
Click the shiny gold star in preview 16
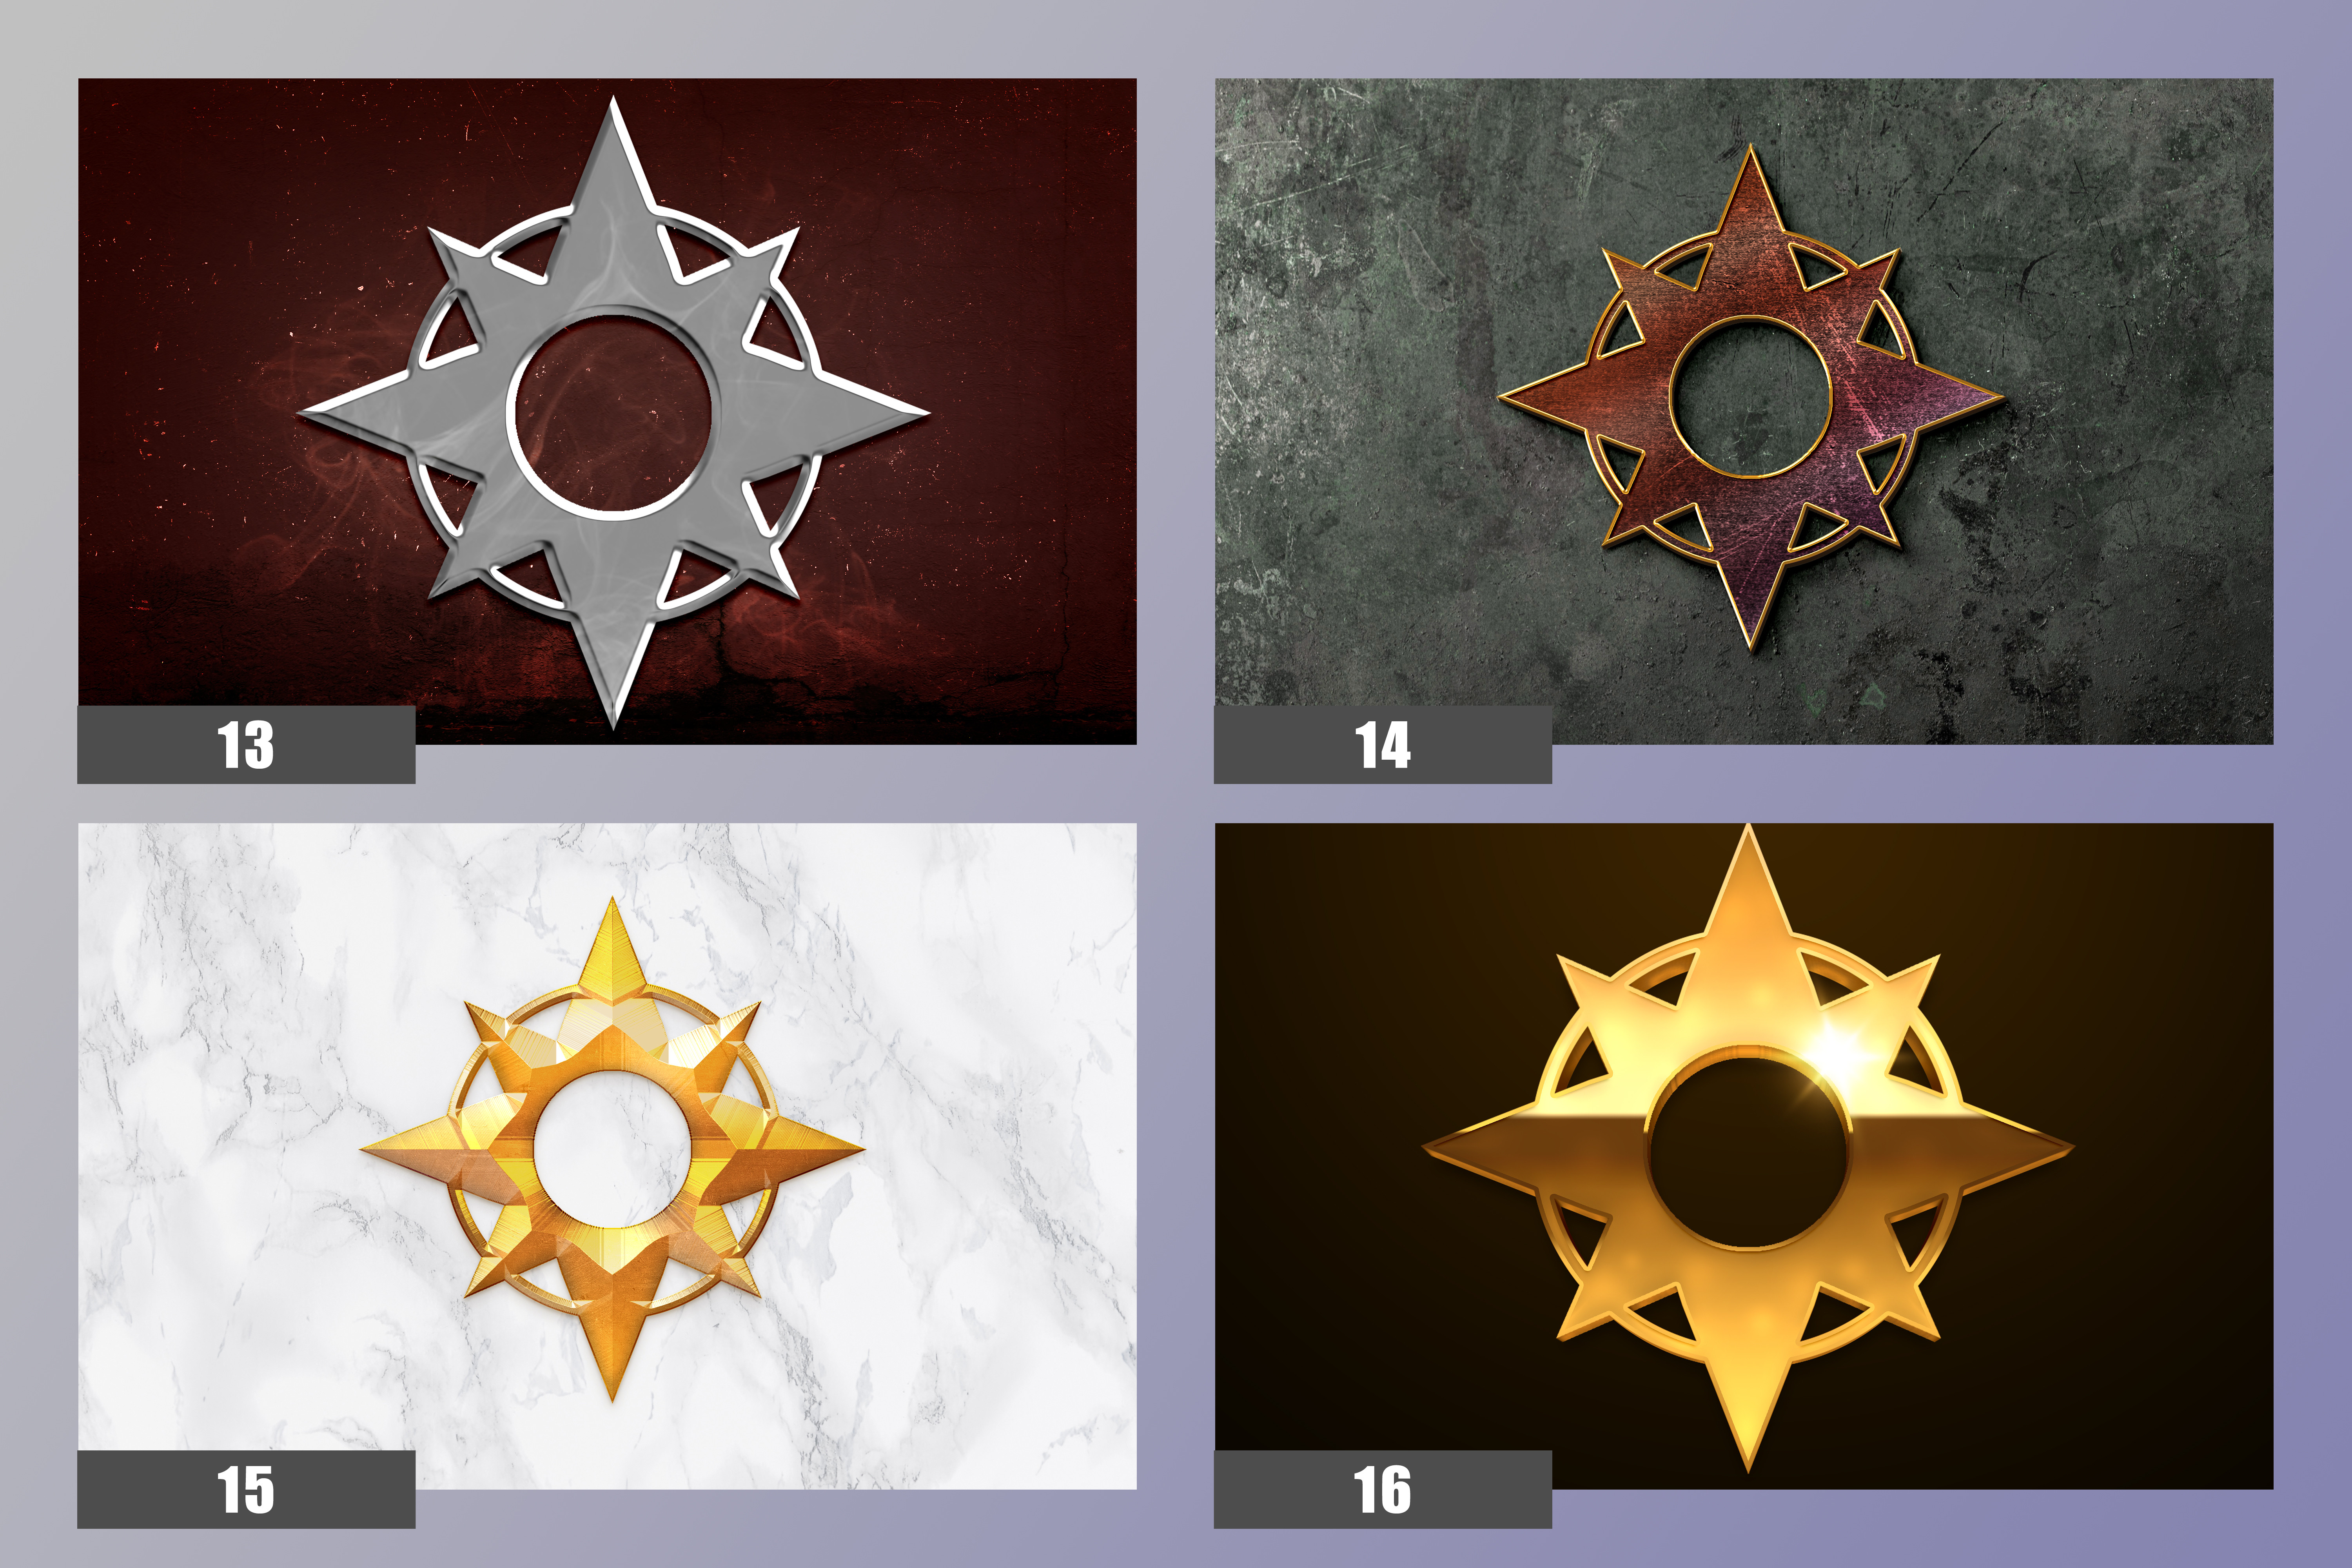1748,1148
